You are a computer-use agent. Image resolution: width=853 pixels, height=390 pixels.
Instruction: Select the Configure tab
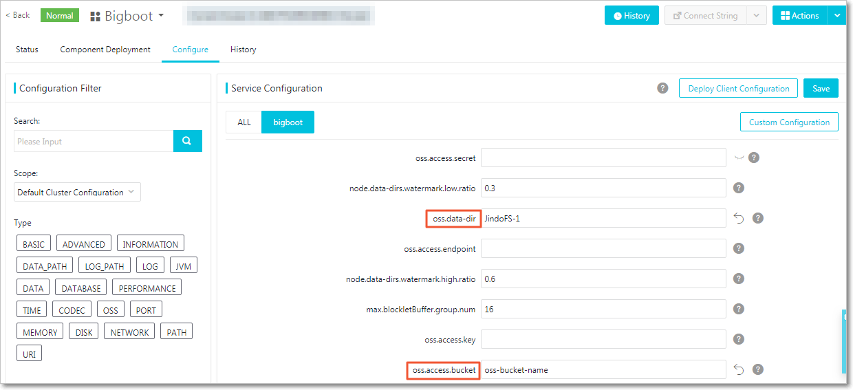pos(191,50)
